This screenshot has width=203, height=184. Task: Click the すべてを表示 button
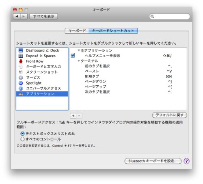click(x=44, y=16)
